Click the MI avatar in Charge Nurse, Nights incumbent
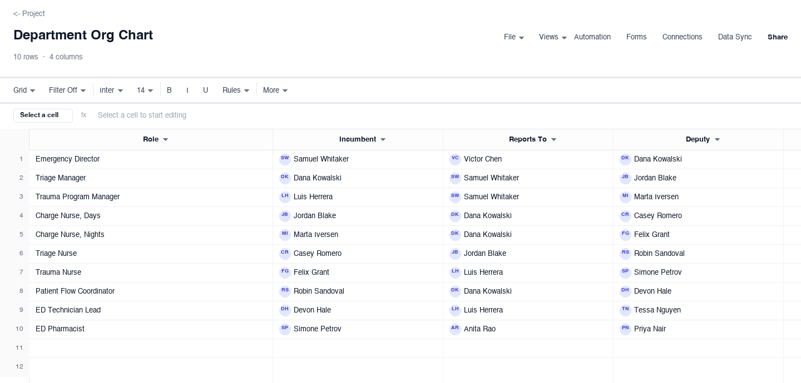 point(285,235)
